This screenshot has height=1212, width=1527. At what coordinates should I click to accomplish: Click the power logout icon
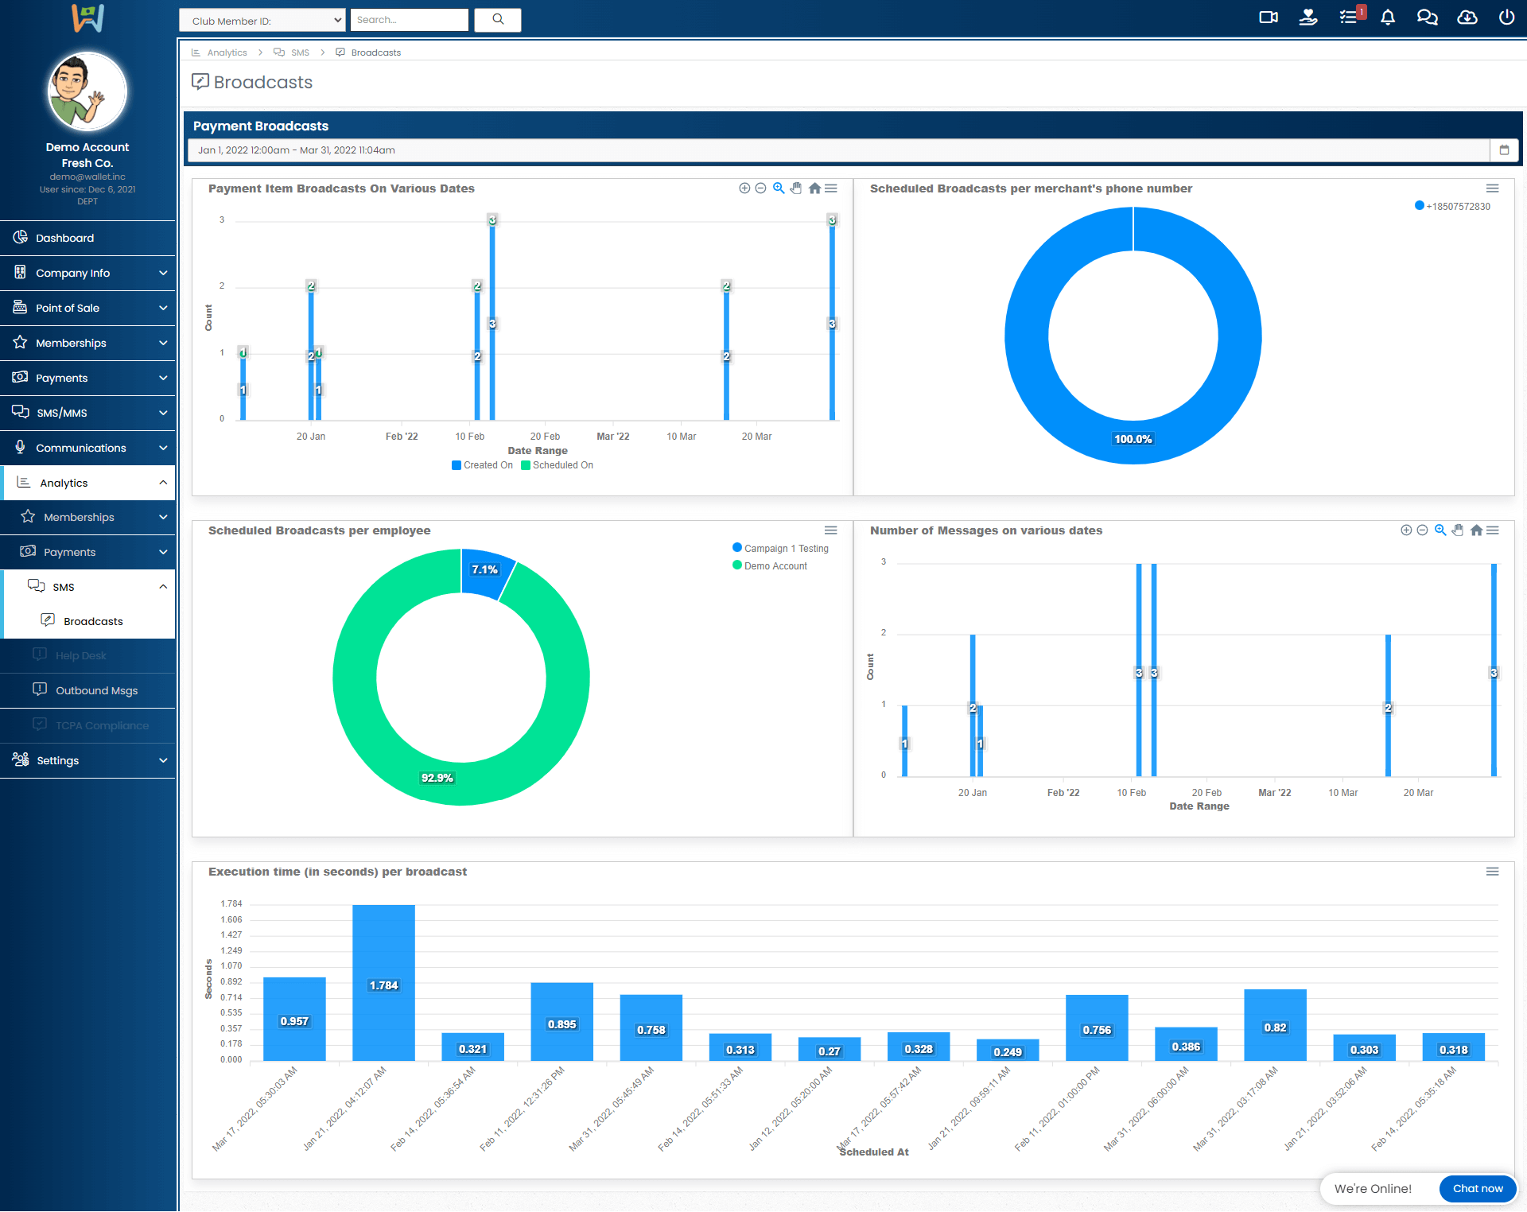click(x=1506, y=17)
